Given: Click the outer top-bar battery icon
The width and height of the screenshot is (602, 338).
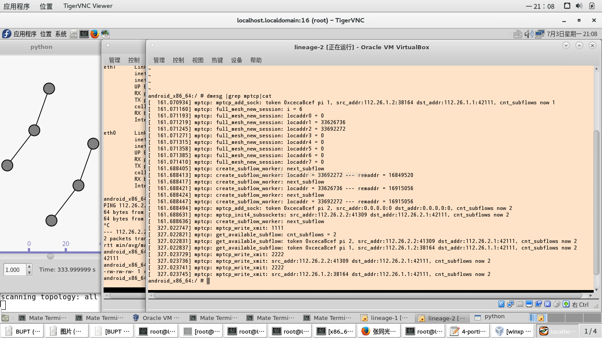Looking at the screenshot, I should (591, 6).
